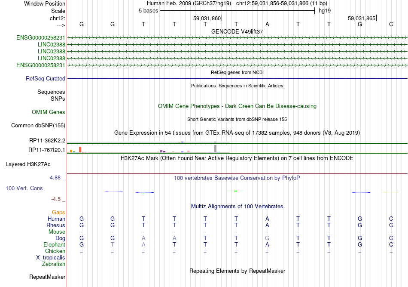Image resolution: width=408 pixels, height=287 pixels.
Task: Click the RepeatMasker track label
Action: (47, 277)
